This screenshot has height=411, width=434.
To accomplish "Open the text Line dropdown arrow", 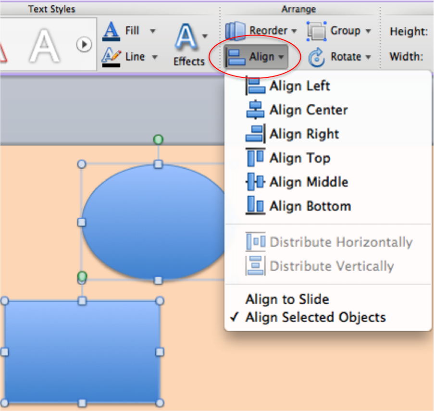I will [155, 57].
